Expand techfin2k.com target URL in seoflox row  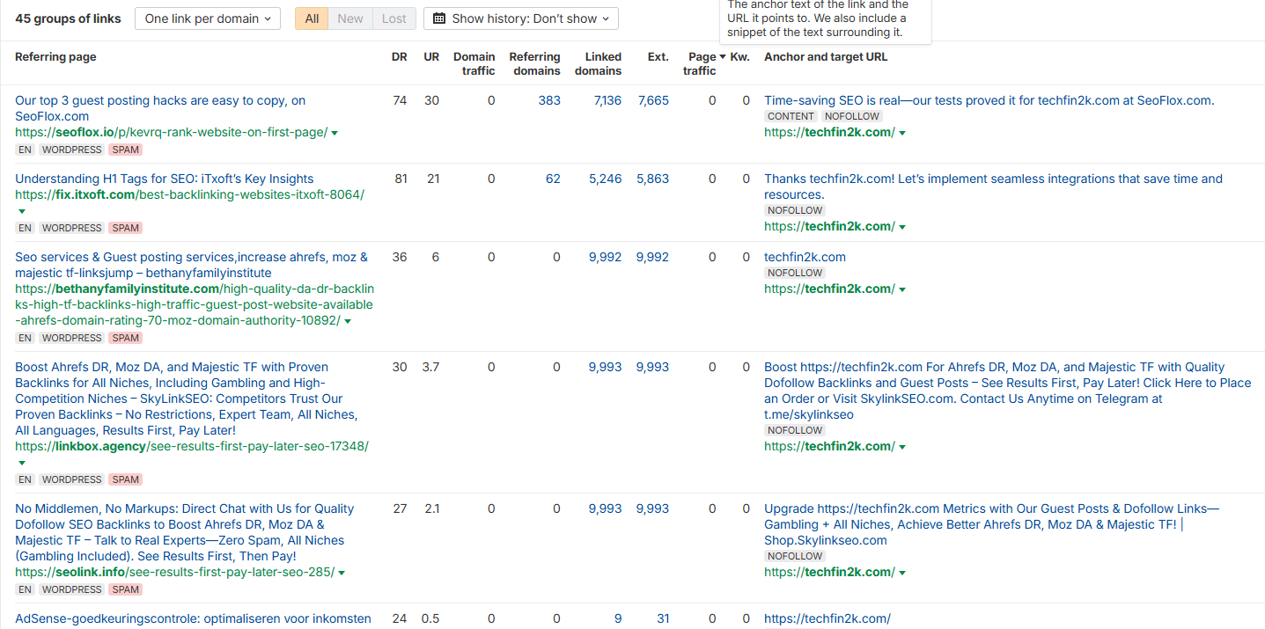click(x=902, y=133)
